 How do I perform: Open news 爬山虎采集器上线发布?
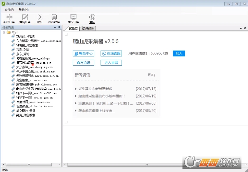pyautogui.click(x=95, y=111)
